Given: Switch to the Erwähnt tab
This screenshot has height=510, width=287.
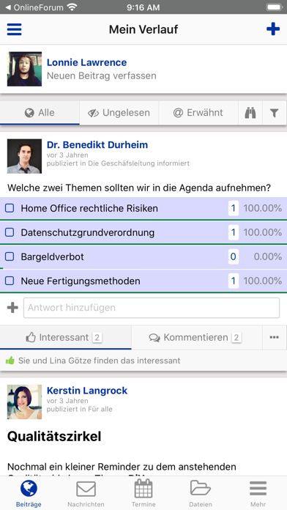Looking at the screenshot, I should tap(198, 113).
